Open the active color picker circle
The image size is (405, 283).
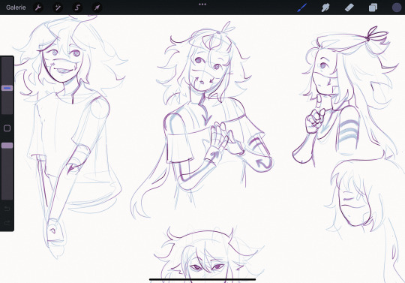click(x=397, y=8)
